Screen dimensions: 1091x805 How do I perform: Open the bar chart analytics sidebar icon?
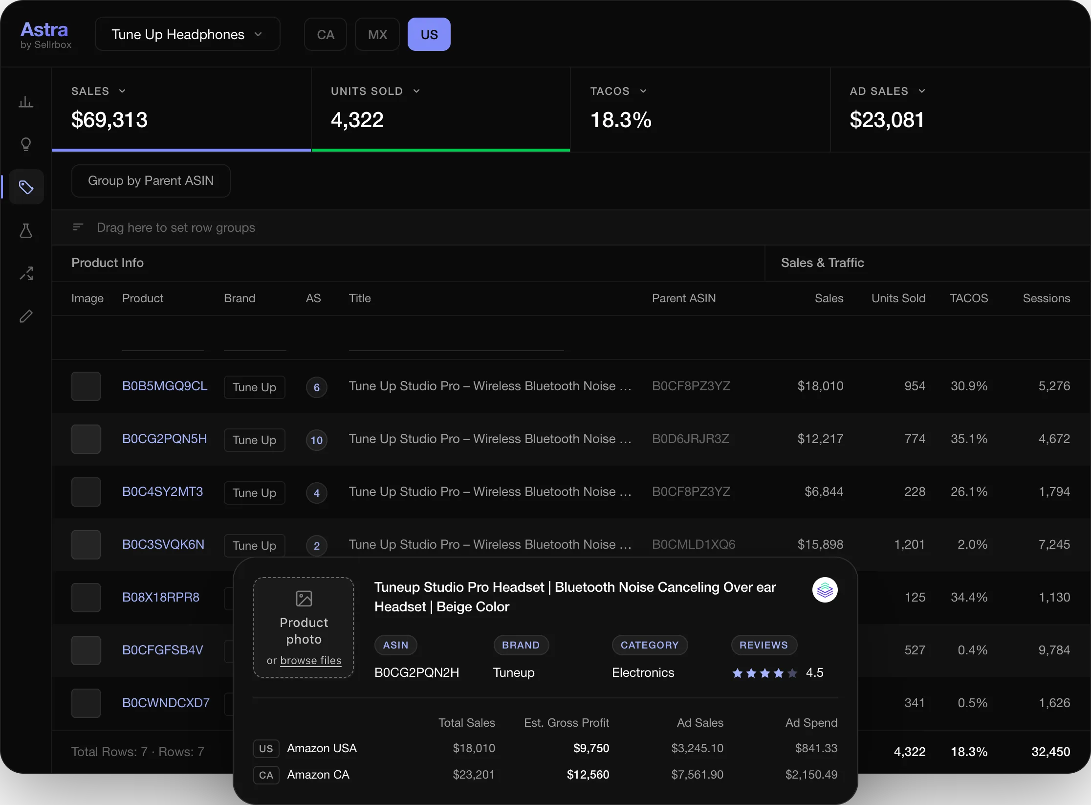click(26, 102)
